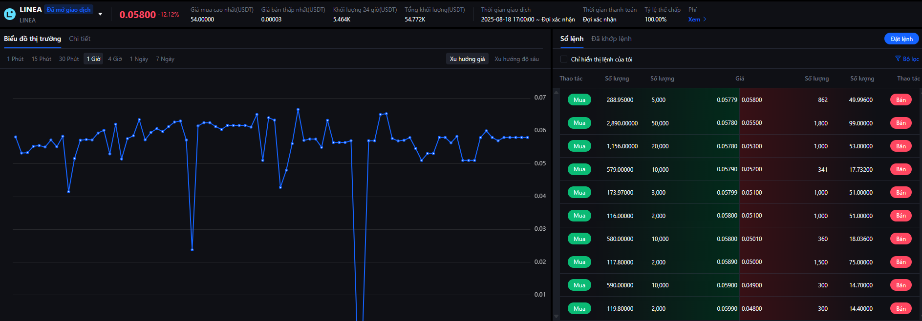Open the Xem fee details link
Image resolution: width=922 pixels, height=321 pixels.
697,20
